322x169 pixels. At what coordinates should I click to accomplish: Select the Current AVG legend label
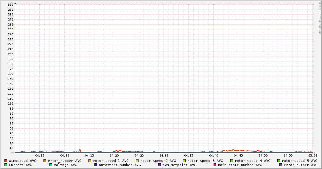click(x=21, y=165)
